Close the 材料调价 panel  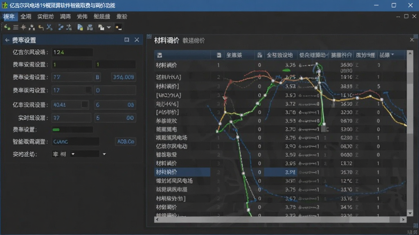[412, 40]
